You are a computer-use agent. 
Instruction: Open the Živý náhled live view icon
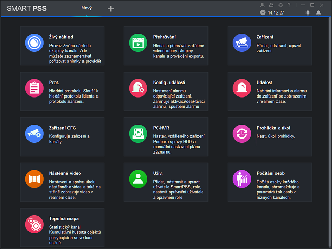click(x=34, y=43)
